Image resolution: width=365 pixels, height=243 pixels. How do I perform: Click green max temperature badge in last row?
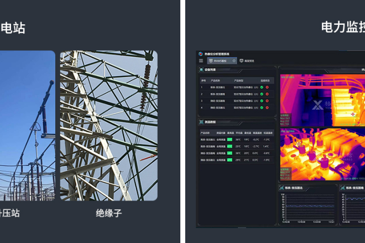(x=229, y=160)
